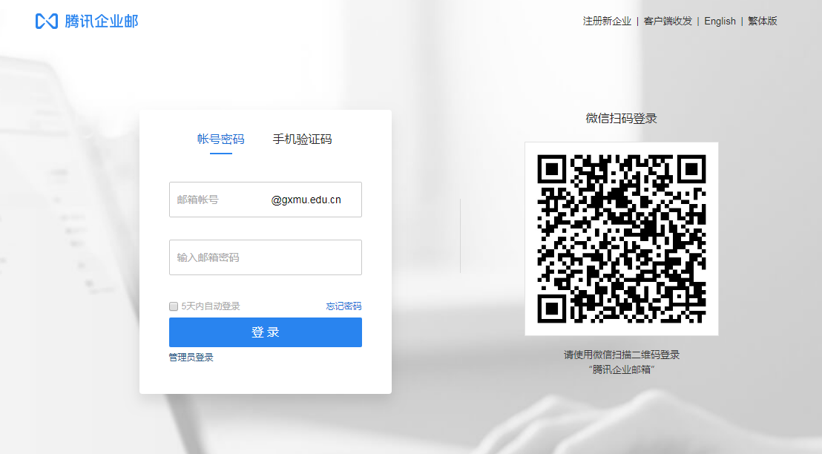Click the 微信扫码登录 heading
822x454 pixels.
point(621,119)
